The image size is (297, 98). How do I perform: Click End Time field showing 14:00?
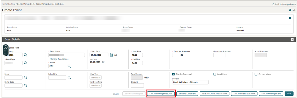pyautogui.click(x=137, y=63)
